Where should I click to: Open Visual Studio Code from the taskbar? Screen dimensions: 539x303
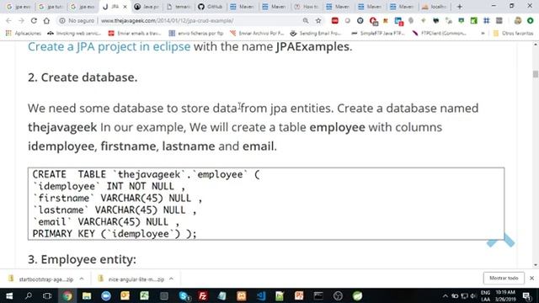tap(261, 295)
